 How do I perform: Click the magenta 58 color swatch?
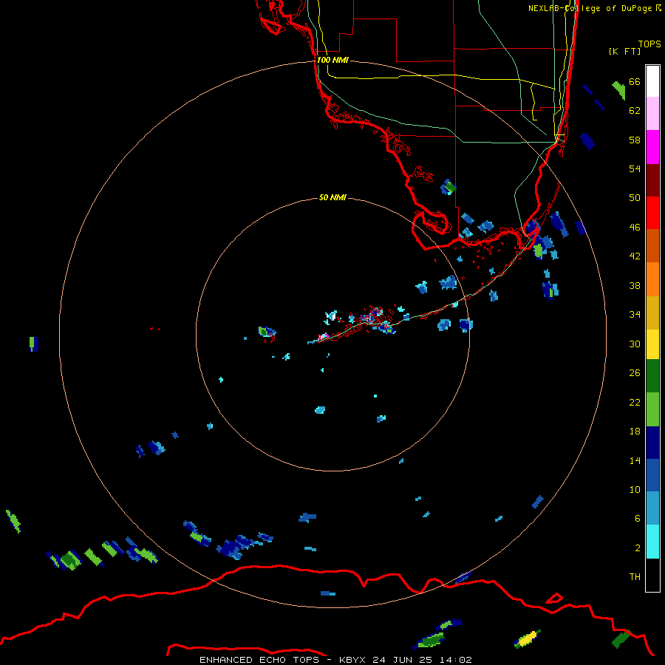(652, 147)
